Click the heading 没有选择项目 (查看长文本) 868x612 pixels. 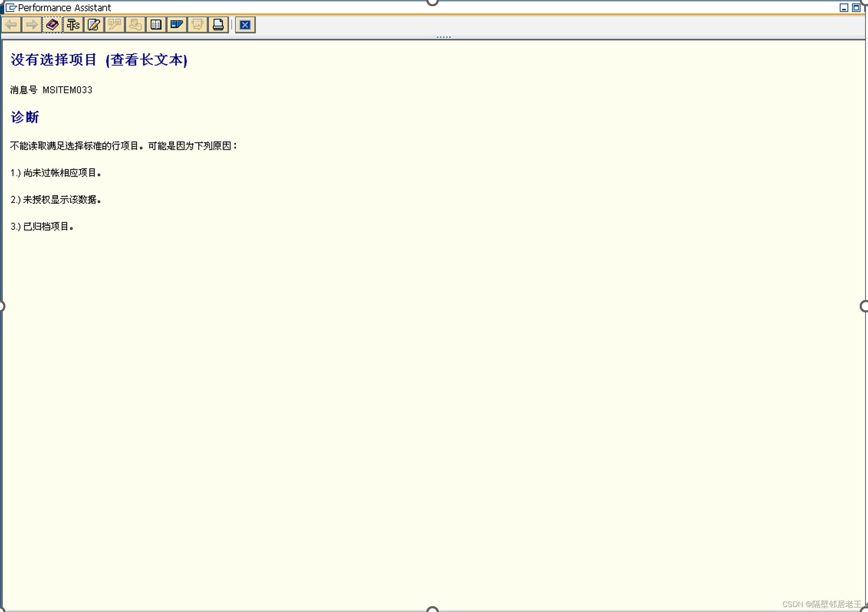point(99,60)
